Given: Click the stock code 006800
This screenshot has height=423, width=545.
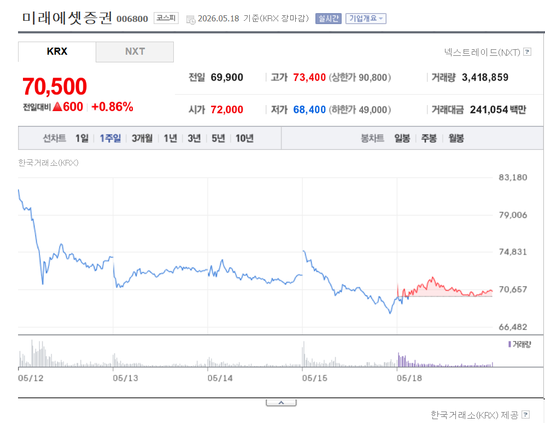Looking at the screenshot, I should click(x=132, y=19).
